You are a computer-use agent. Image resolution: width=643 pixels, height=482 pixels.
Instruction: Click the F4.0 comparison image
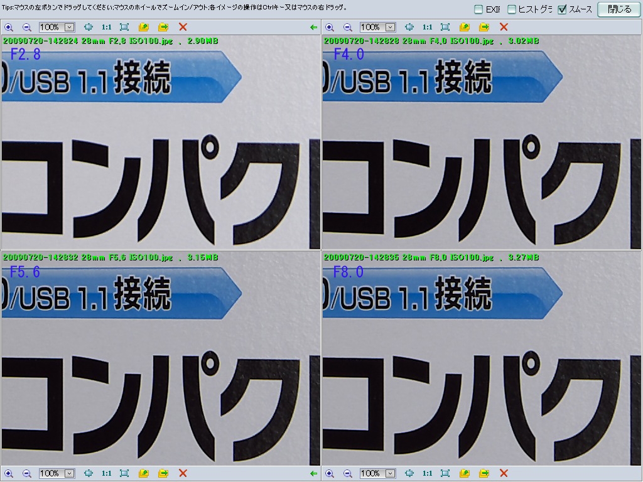482,142
